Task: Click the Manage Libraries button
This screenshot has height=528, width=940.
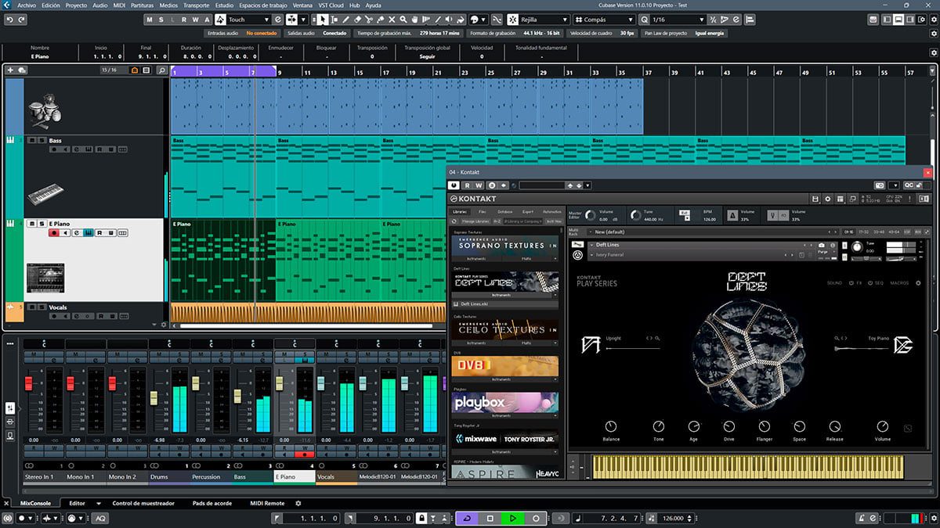Action: [x=474, y=221]
